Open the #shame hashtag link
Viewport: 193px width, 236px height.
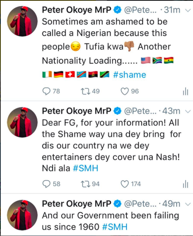(130, 75)
